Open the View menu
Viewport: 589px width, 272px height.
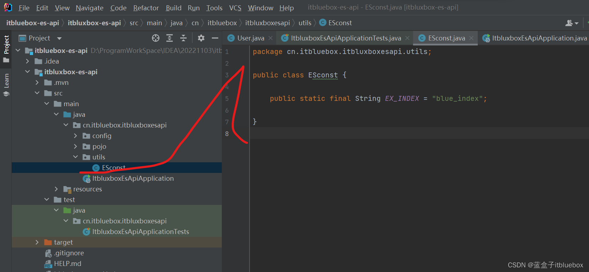pos(62,8)
